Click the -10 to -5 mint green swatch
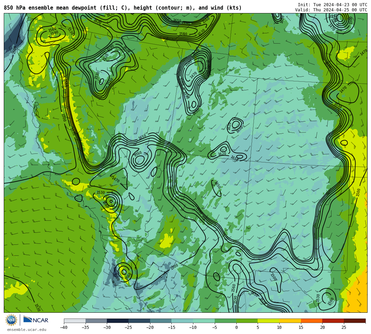Image resolution: width=371 pixels, height=334 pixels. [204, 321]
